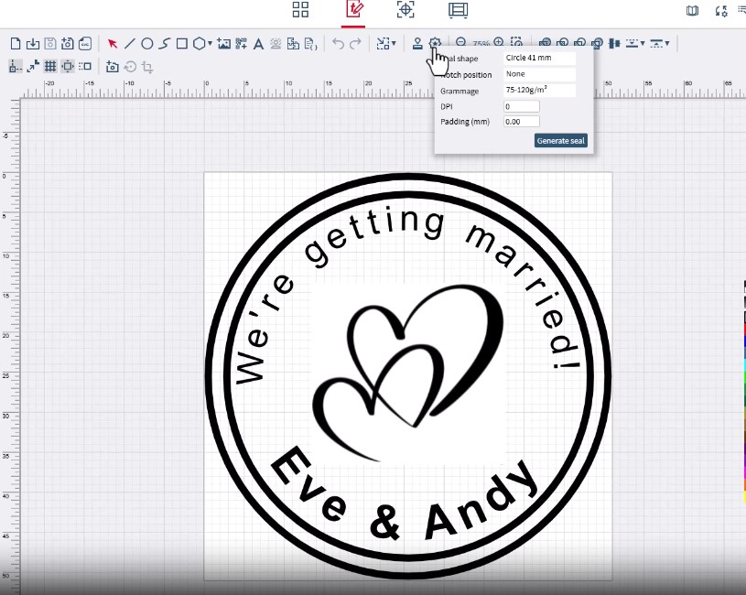746x595 pixels.
Task: Click the zoom out magnifier
Action: 461,43
